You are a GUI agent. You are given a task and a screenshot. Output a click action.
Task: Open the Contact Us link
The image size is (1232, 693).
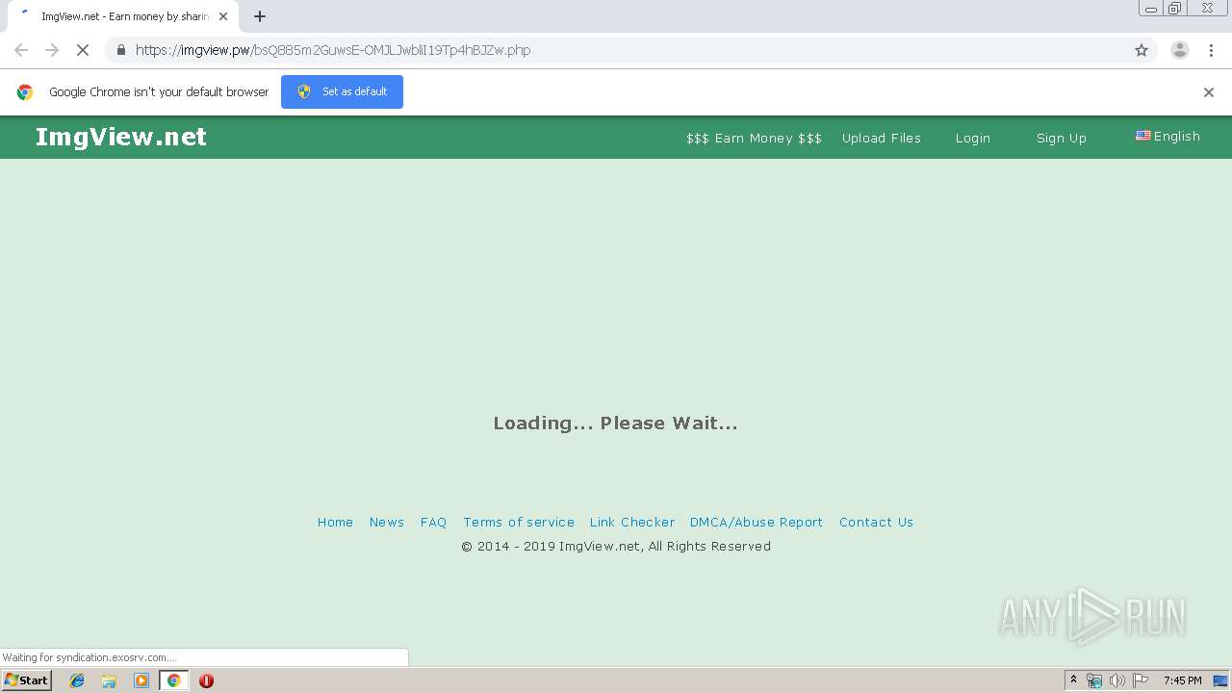[x=876, y=522]
